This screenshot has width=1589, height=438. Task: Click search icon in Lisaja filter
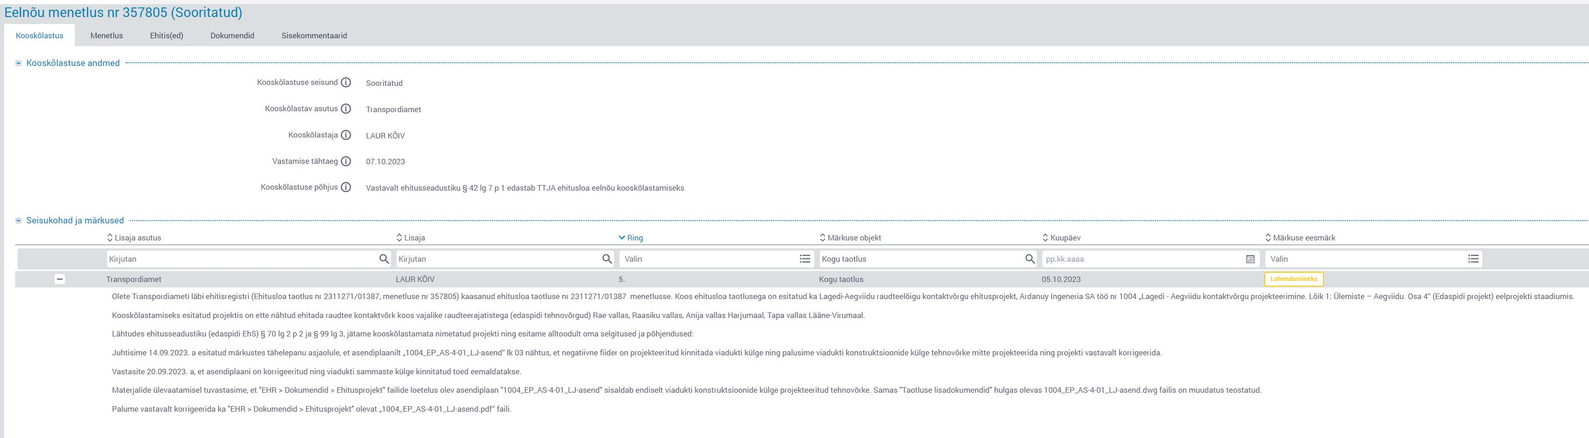pyautogui.click(x=608, y=259)
